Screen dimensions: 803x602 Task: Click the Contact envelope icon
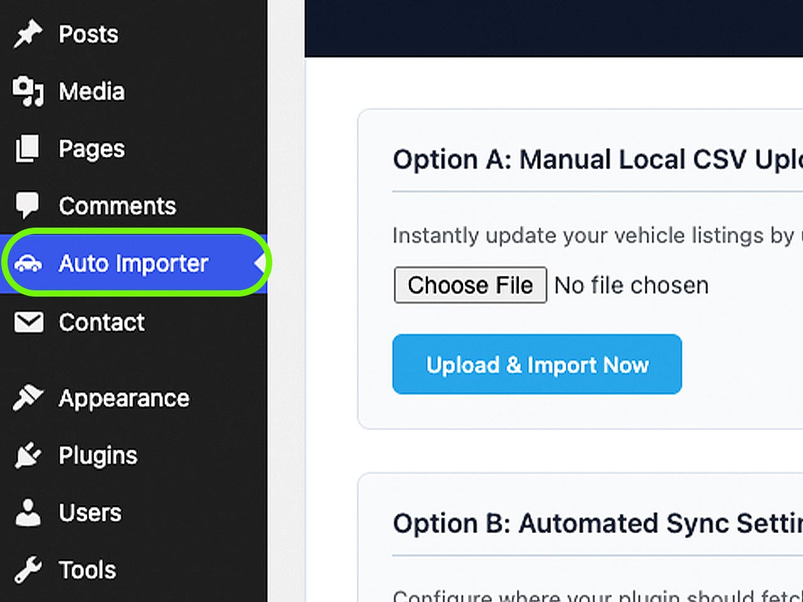[x=29, y=322]
